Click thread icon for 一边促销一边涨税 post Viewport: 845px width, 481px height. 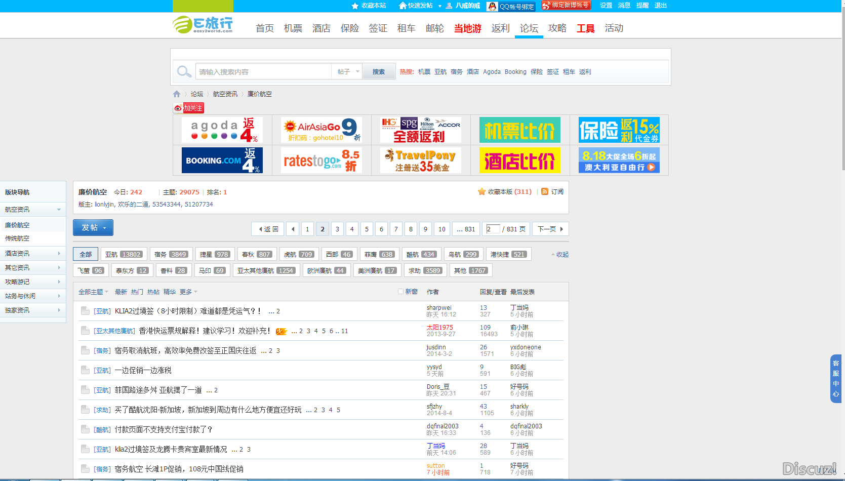[85, 370]
